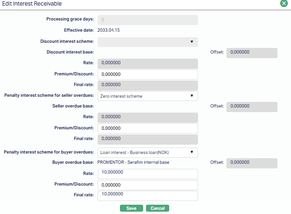Click the Cancel button

point(158,208)
